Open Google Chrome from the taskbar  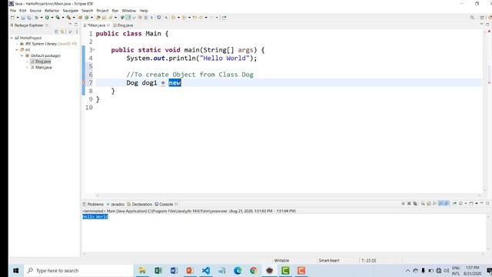254,270
